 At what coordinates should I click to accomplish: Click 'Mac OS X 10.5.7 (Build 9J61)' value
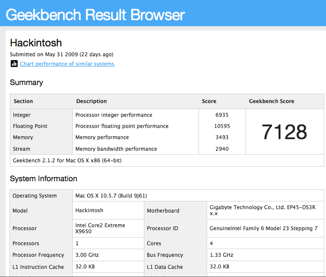(111, 196)
